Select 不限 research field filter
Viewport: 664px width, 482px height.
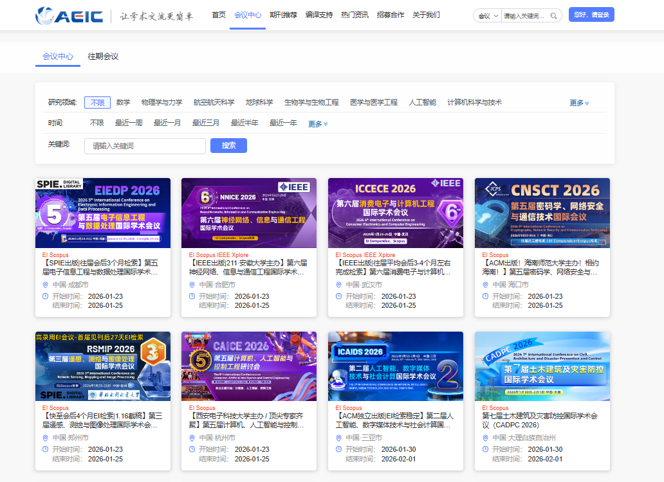coord(97,103)
